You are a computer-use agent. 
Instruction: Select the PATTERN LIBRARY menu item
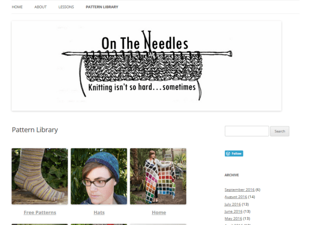pyautogui.click(x=102, y=7)
